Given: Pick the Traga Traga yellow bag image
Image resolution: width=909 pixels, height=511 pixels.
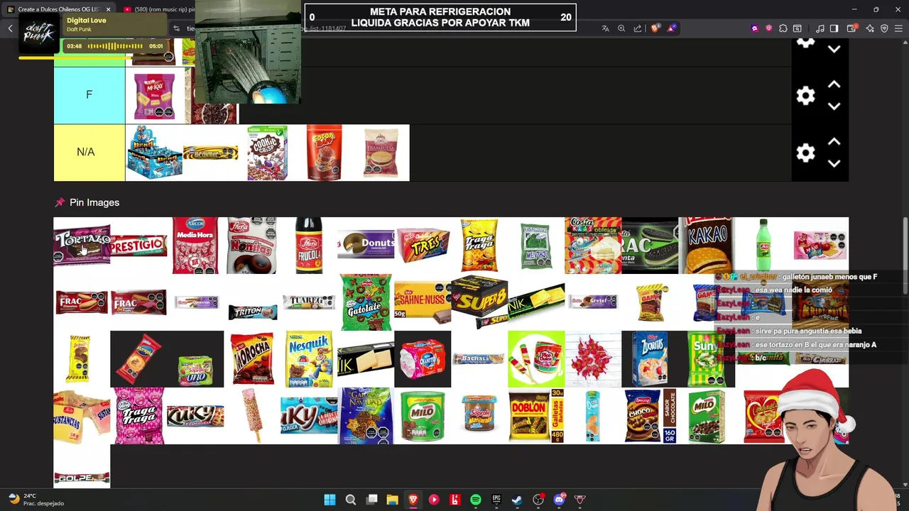Looking at the screenshot, I should 479,246.
